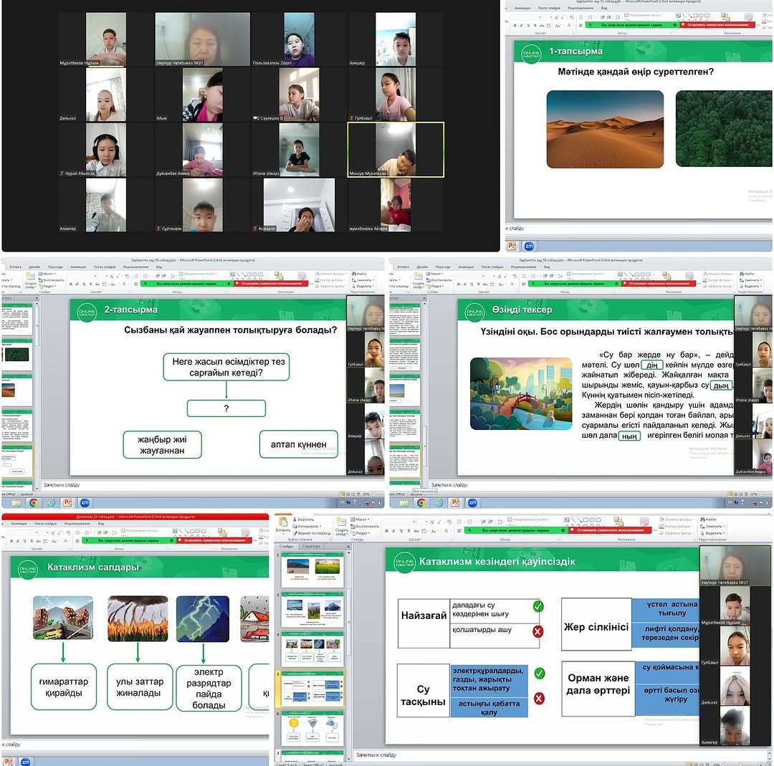Select the Мансур Муратказы video tile in Zoom

[396, 150]
